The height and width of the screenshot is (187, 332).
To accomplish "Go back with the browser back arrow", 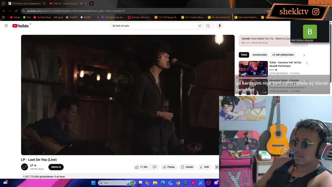I will pyautogui.click(x=4, y=11).
